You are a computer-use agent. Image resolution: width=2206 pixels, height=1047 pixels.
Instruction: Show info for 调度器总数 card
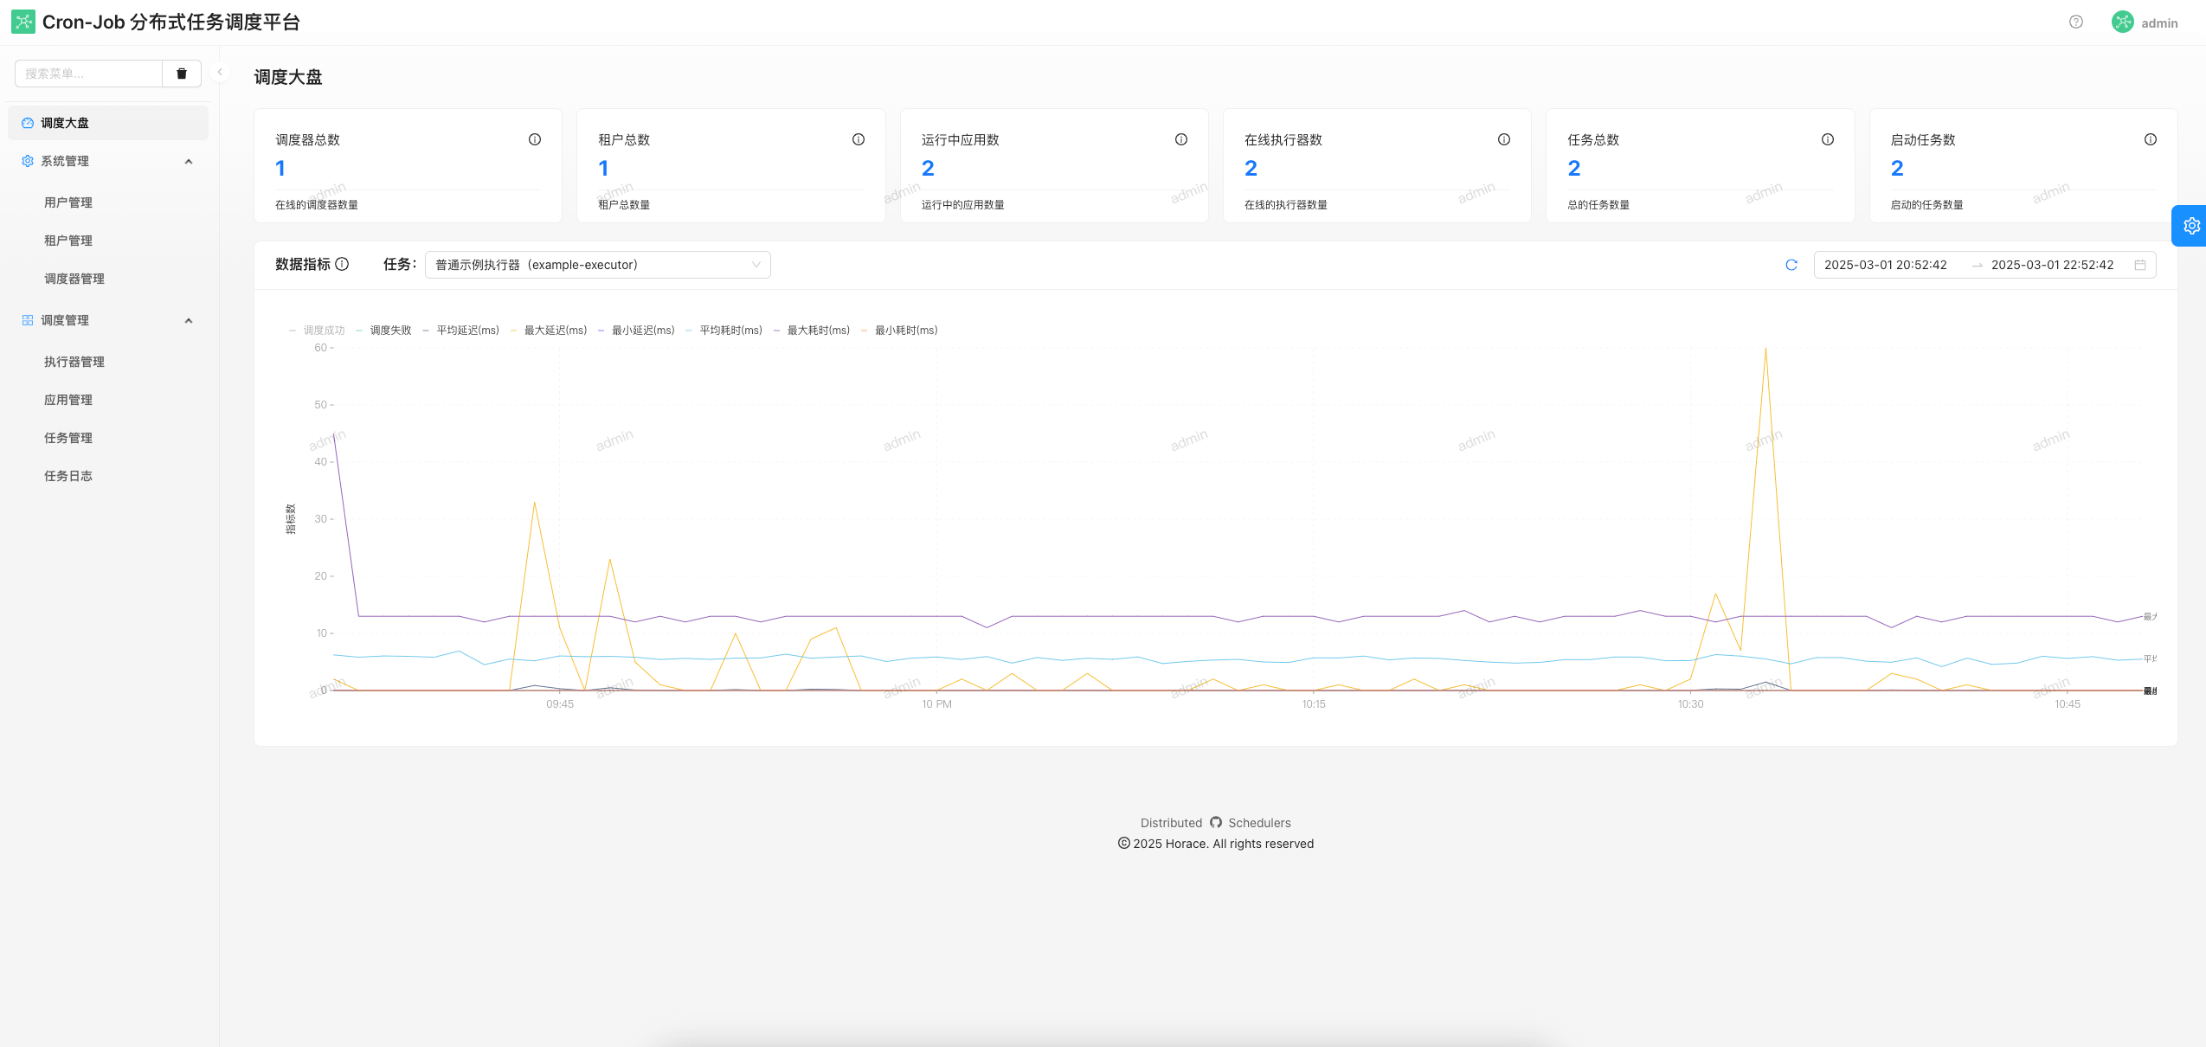(535, 139)
